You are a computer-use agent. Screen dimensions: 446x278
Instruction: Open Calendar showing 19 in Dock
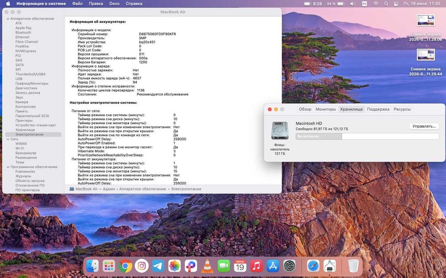(x=240, y=266)
